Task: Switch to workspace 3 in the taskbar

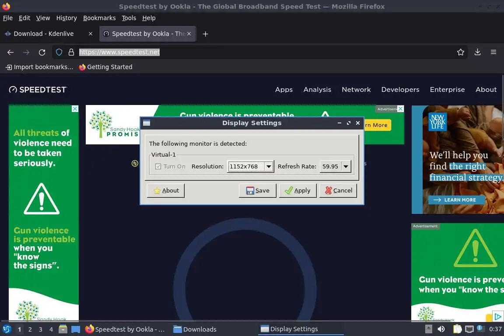Action: pos(41,329)
